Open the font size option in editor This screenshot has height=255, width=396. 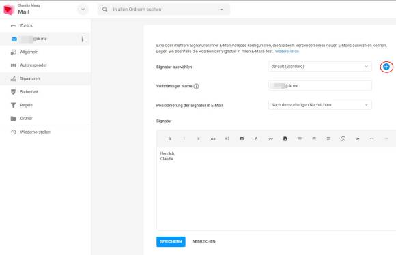click(x=227, y=138)
